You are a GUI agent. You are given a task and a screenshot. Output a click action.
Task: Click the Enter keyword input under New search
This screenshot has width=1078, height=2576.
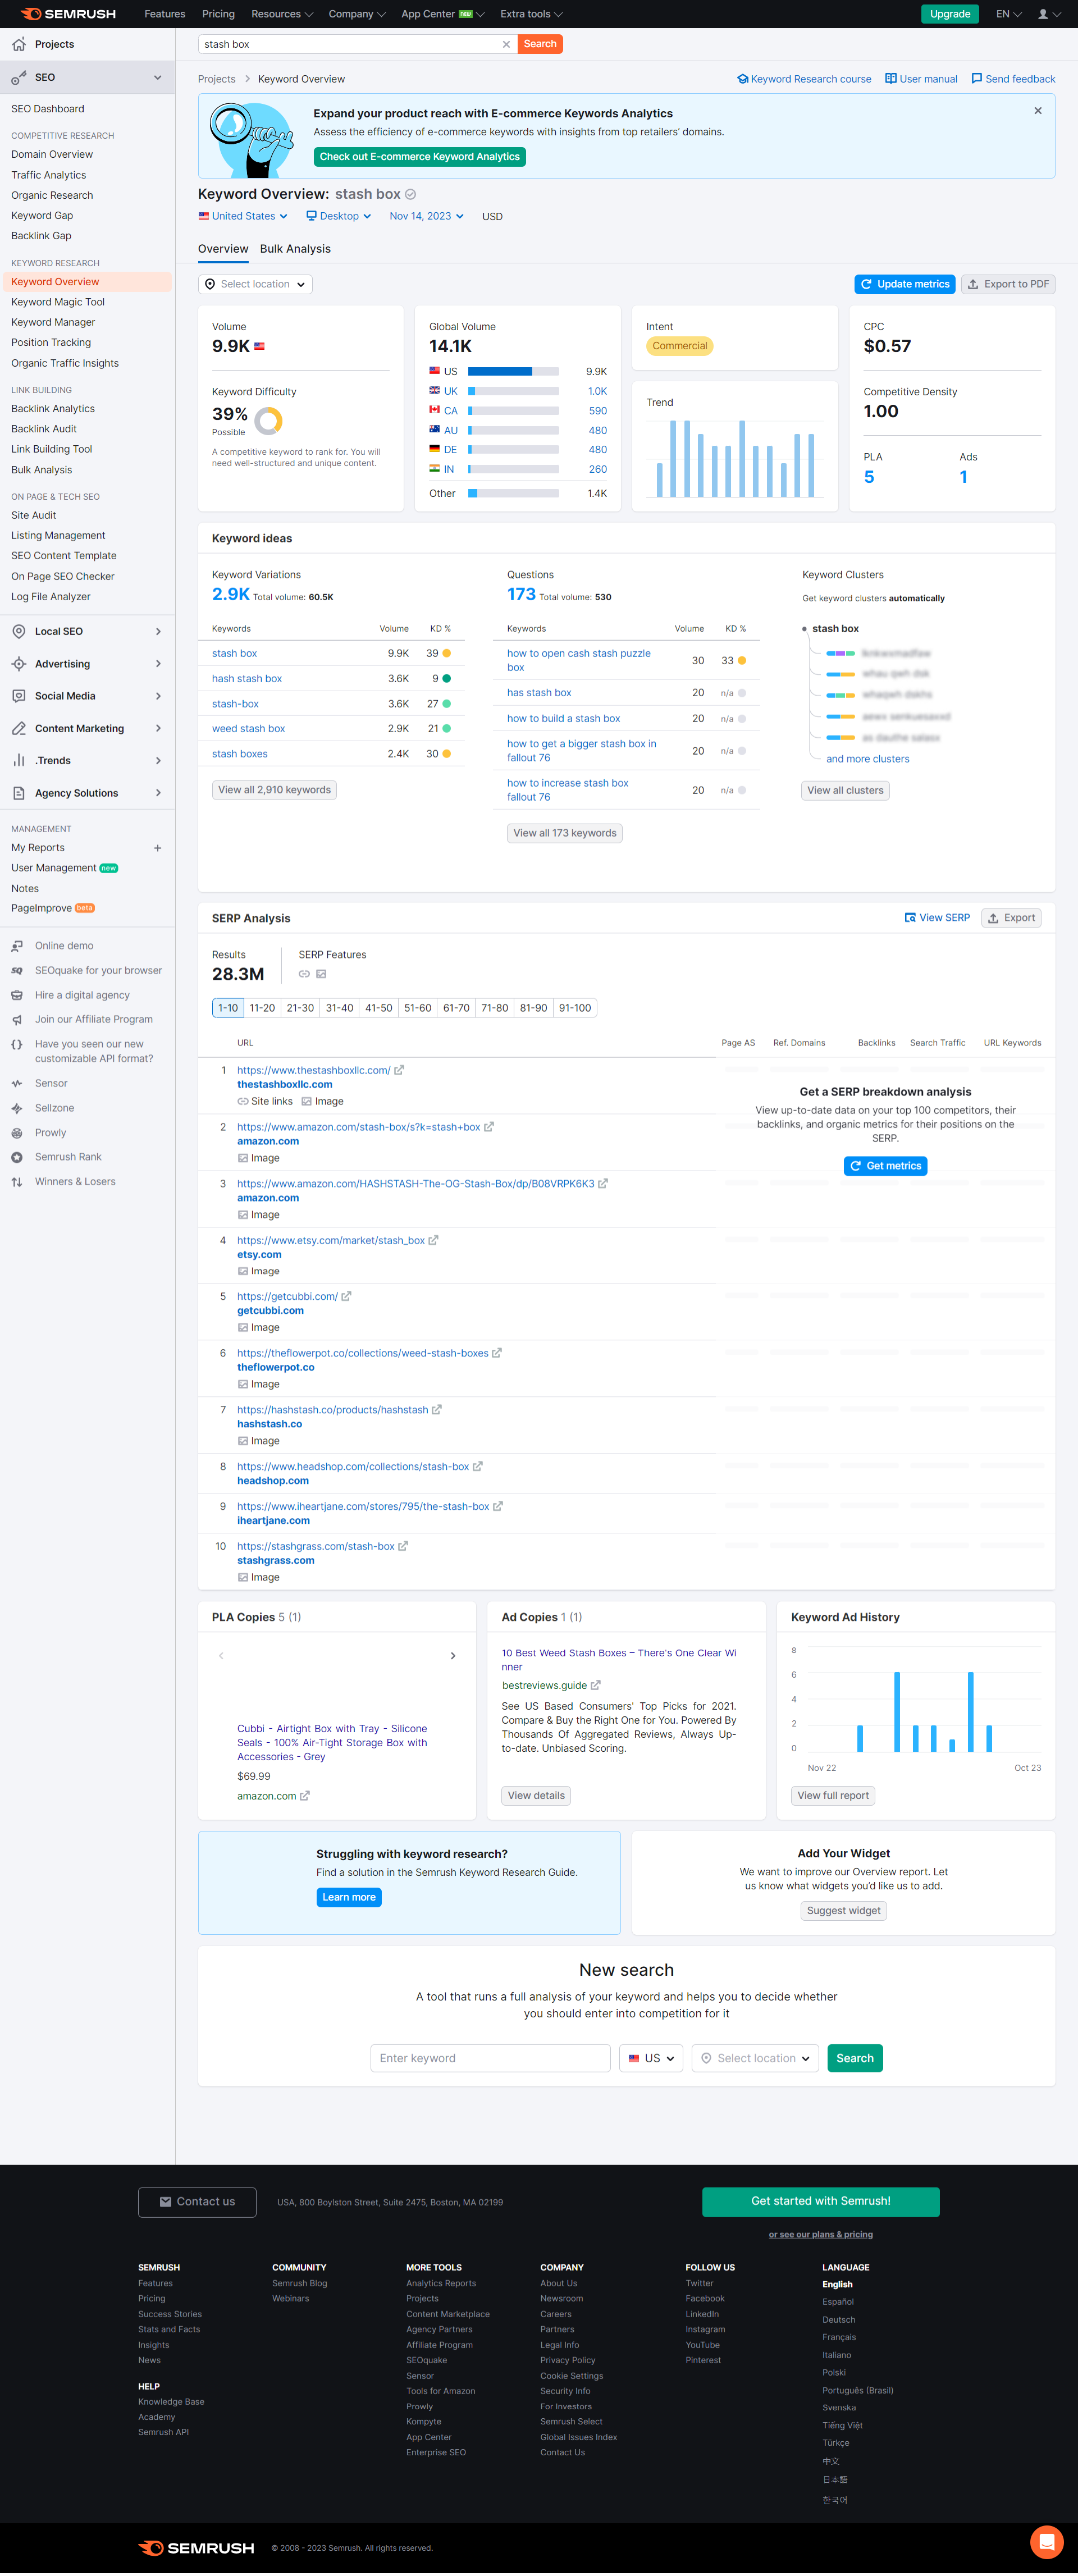(489, 2057)
